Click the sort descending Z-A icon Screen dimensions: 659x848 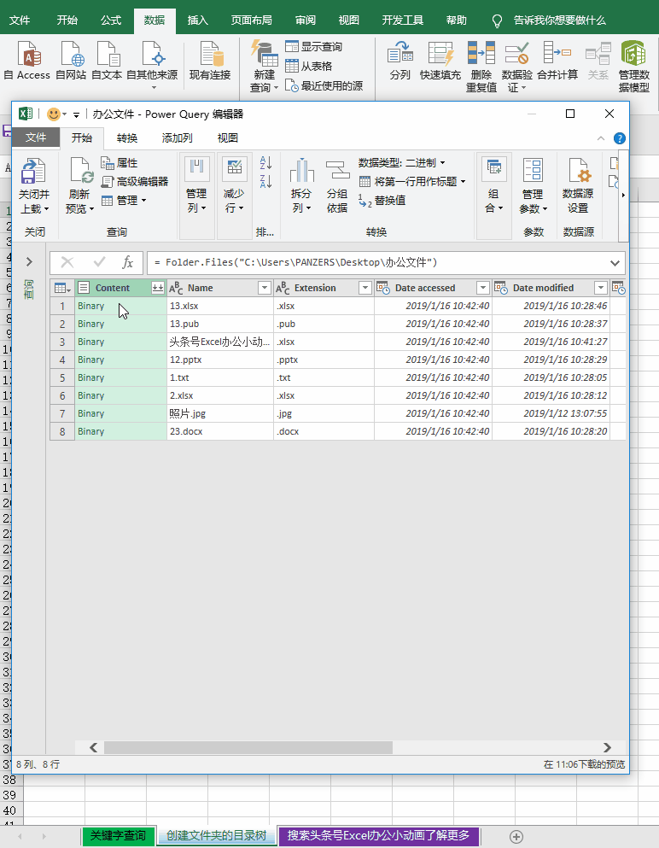coord(265,181)
